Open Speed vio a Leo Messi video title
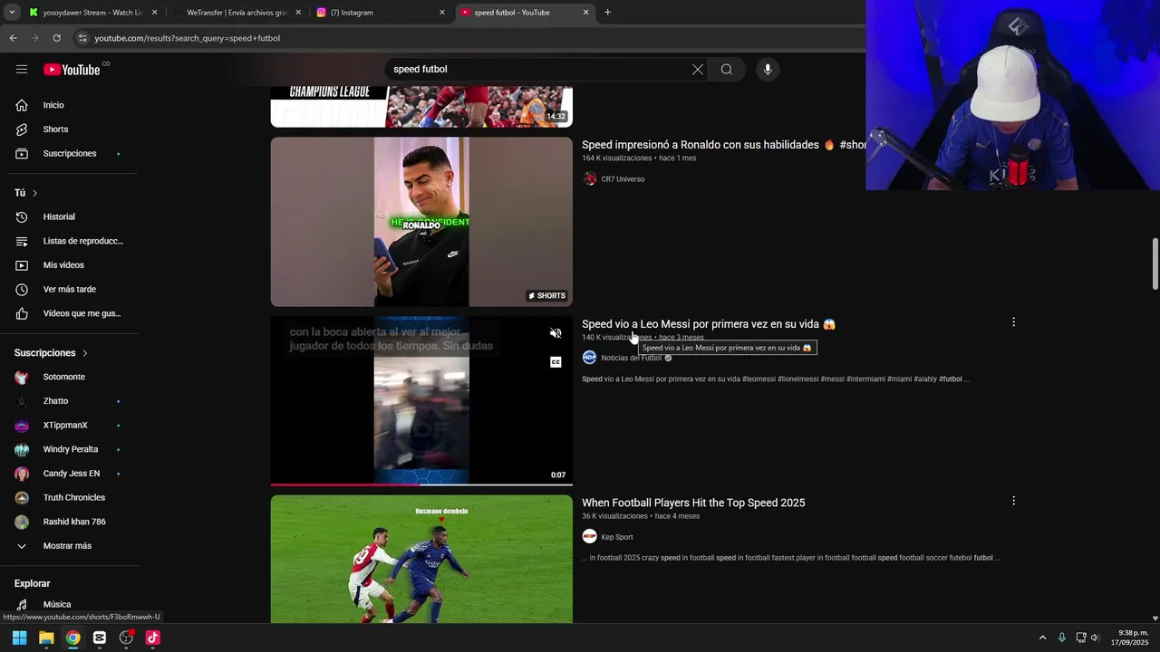This screenshot has height=652, width=1160. coord(709,324)
